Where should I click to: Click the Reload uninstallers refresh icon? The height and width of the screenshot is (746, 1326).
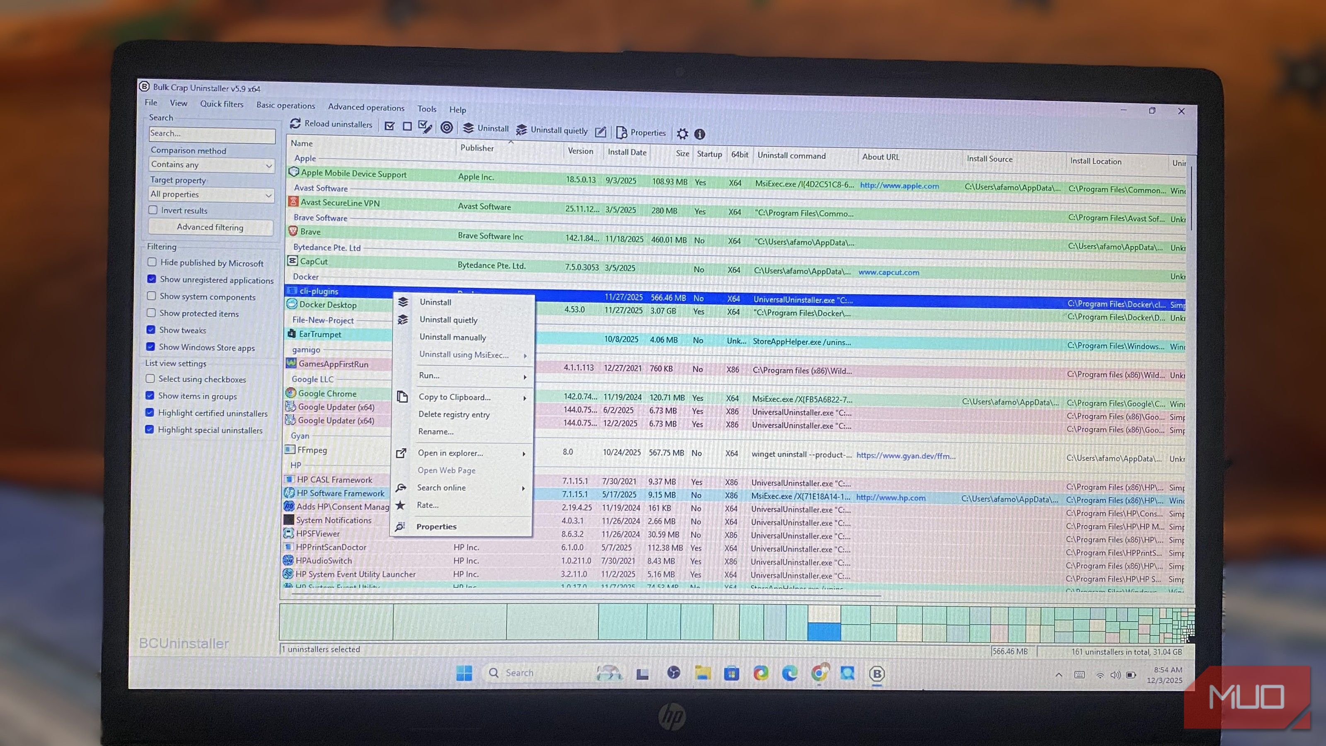coord(295,124)
